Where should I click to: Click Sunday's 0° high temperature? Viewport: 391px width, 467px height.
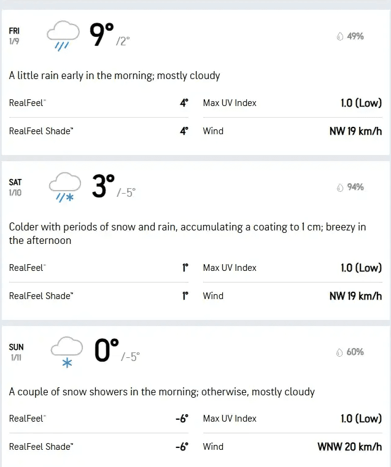[x=106, y=351]
